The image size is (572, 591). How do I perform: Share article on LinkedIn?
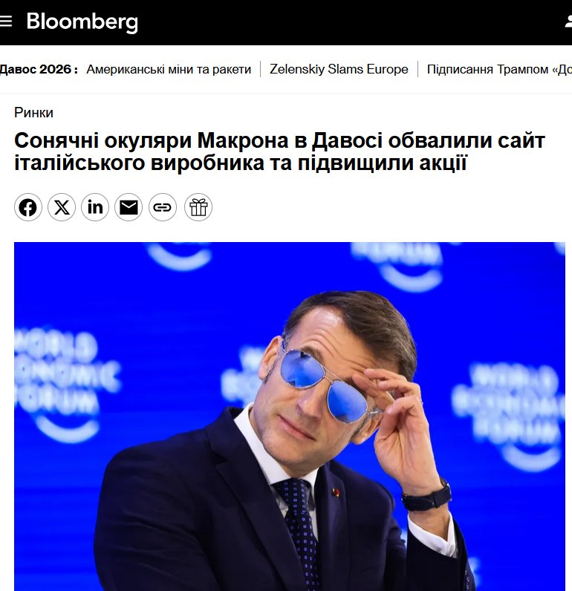pyautogui.click(x=95, y=207)
